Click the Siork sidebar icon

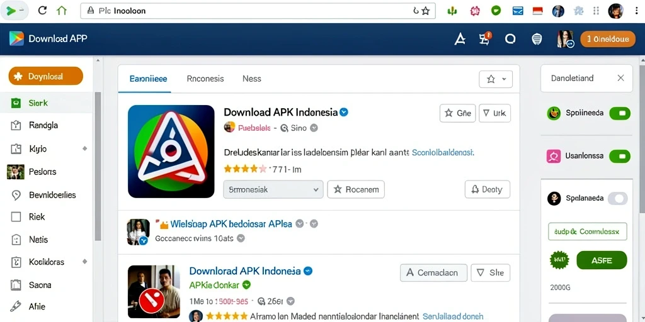16,103
